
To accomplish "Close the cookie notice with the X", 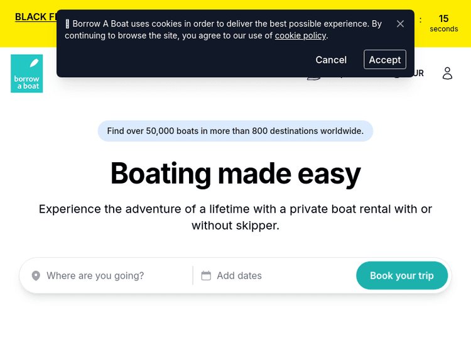I will point(400,24).
